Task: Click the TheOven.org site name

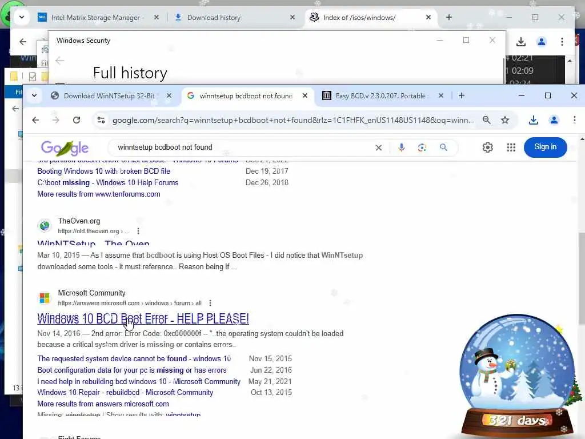Action: 79,221
